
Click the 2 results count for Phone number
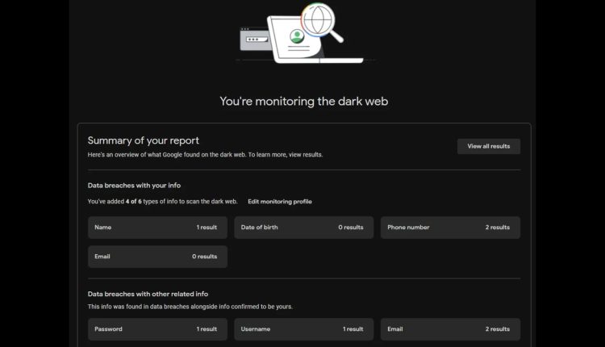point(498,228)
